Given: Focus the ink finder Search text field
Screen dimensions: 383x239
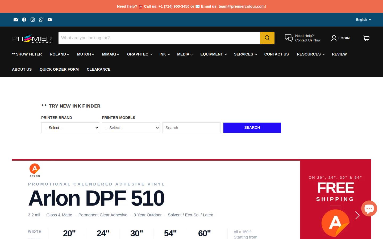Looking at the screenshot, I should coord(191,128).
